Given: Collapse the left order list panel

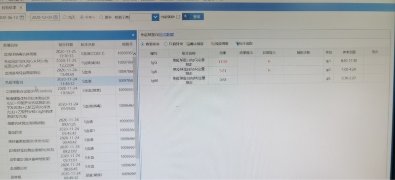Looking at the screenshot, I should [133, 35].
